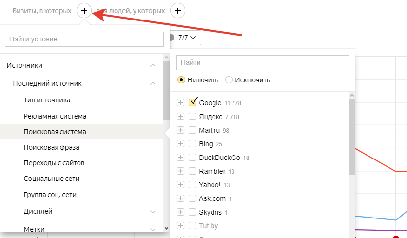This screenshot has height=238, width=407.
Task: Choose Поисковая фраза in the list
Action: pos(51,147)
